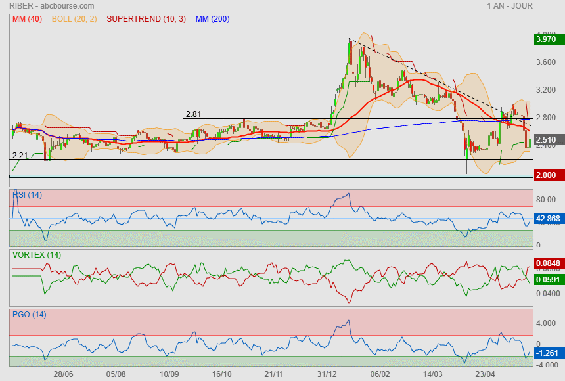
Task: Select the red 2.000 price tag
Action: coord(547,175)
